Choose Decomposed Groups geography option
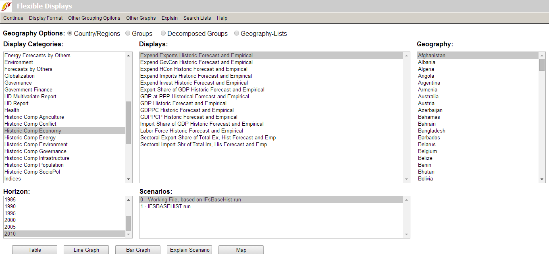549x257 pixels. (163, 33)
